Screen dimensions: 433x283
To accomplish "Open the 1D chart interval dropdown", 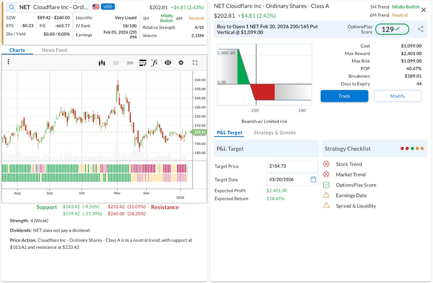I will 115,63.
